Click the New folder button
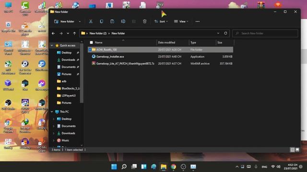 (x=64, y=21)
